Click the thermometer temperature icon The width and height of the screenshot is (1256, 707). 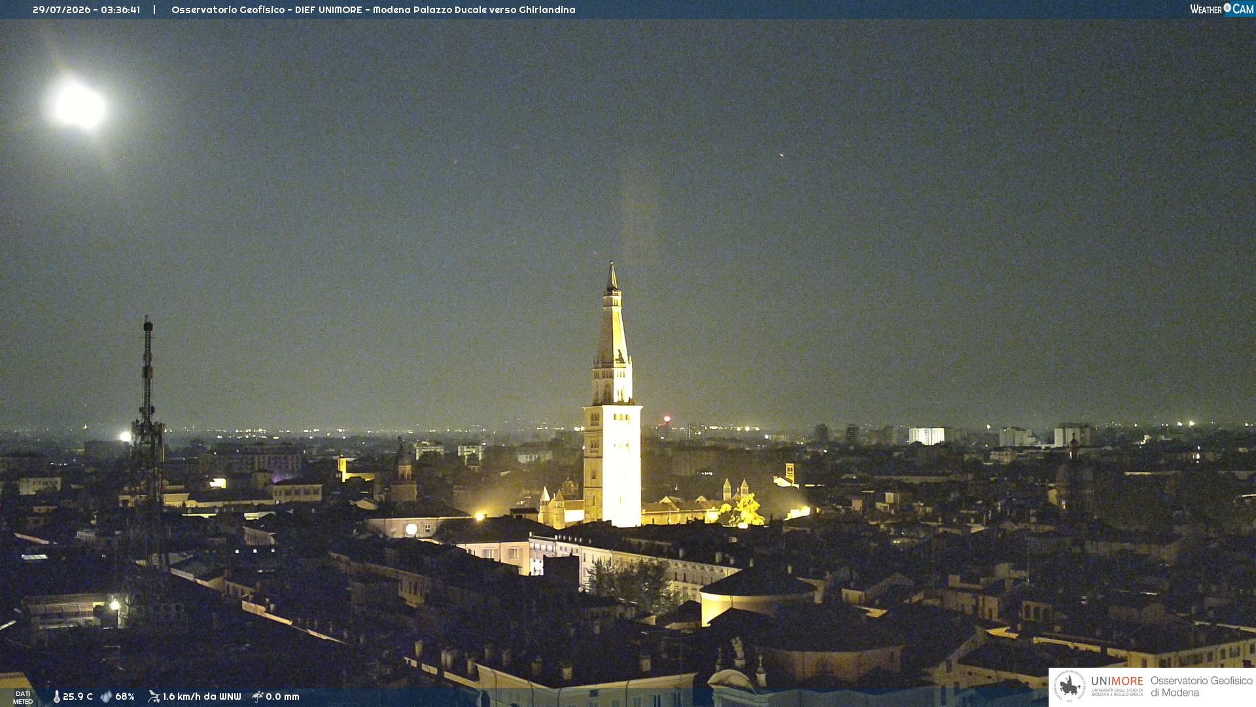point(56,697)
